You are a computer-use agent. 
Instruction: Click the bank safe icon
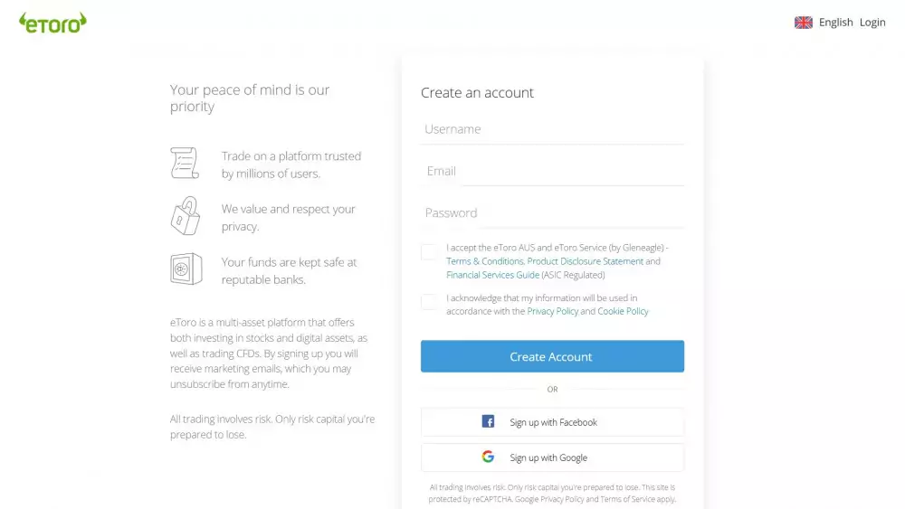tap(186, 269)
